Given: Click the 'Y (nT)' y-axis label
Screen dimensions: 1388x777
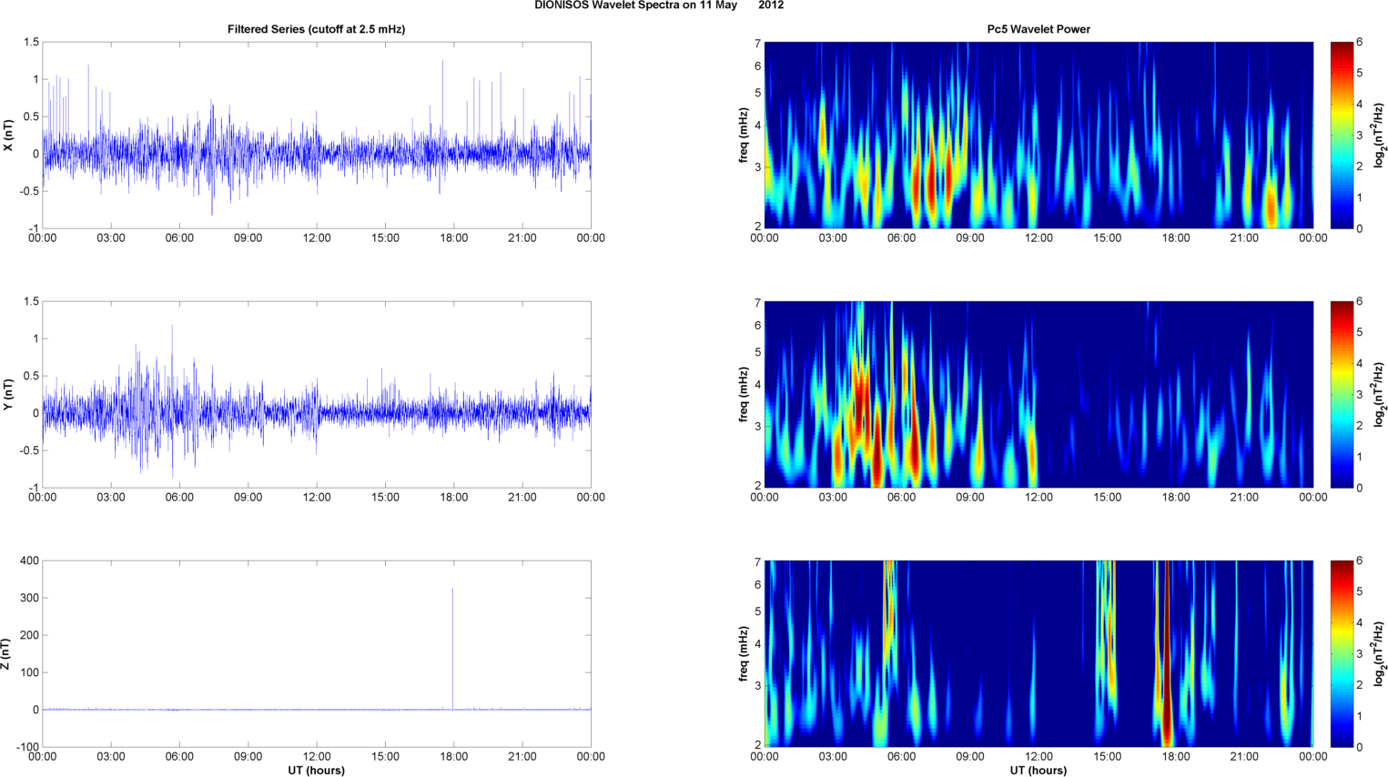Looking at the screenshot, I should coord(8,395).
